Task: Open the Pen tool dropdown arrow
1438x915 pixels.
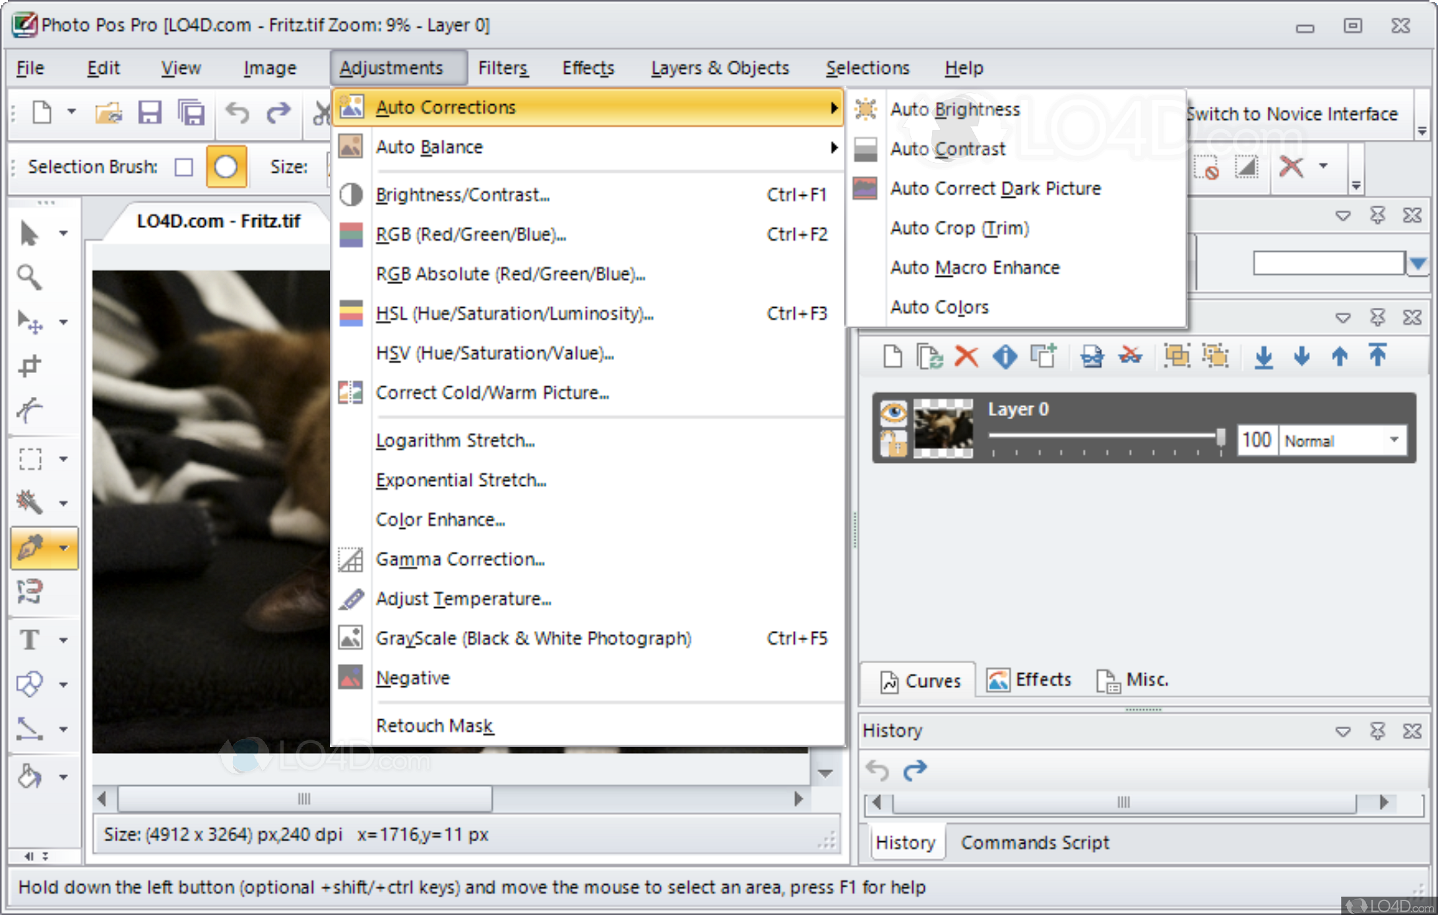Action: point(63,548)
